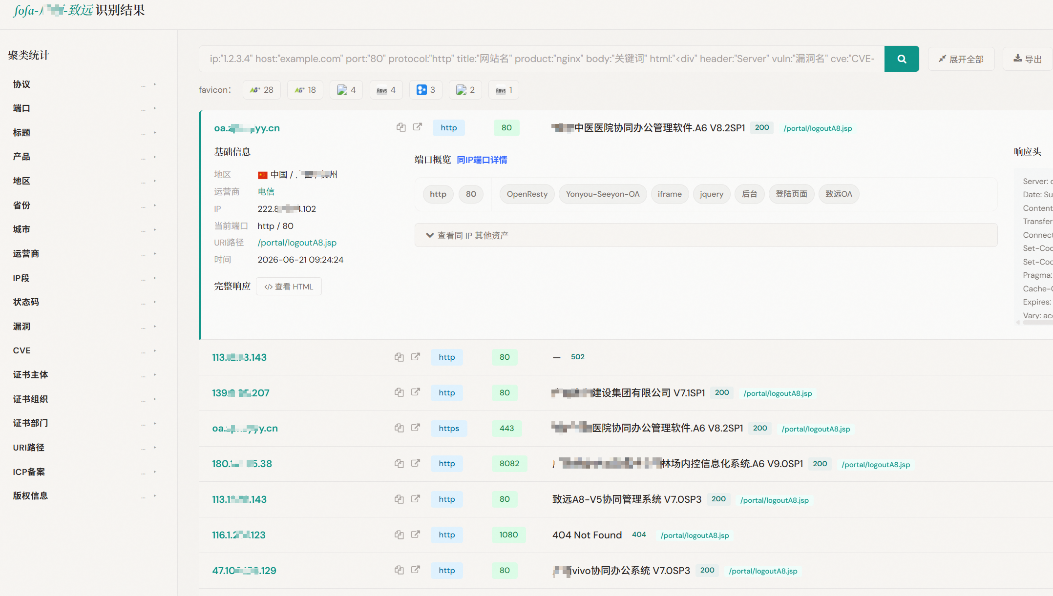The height and width of the screenshot is (596, 1053).
Task: Copy the host of the port 8082 row
Action: [399, 463]
